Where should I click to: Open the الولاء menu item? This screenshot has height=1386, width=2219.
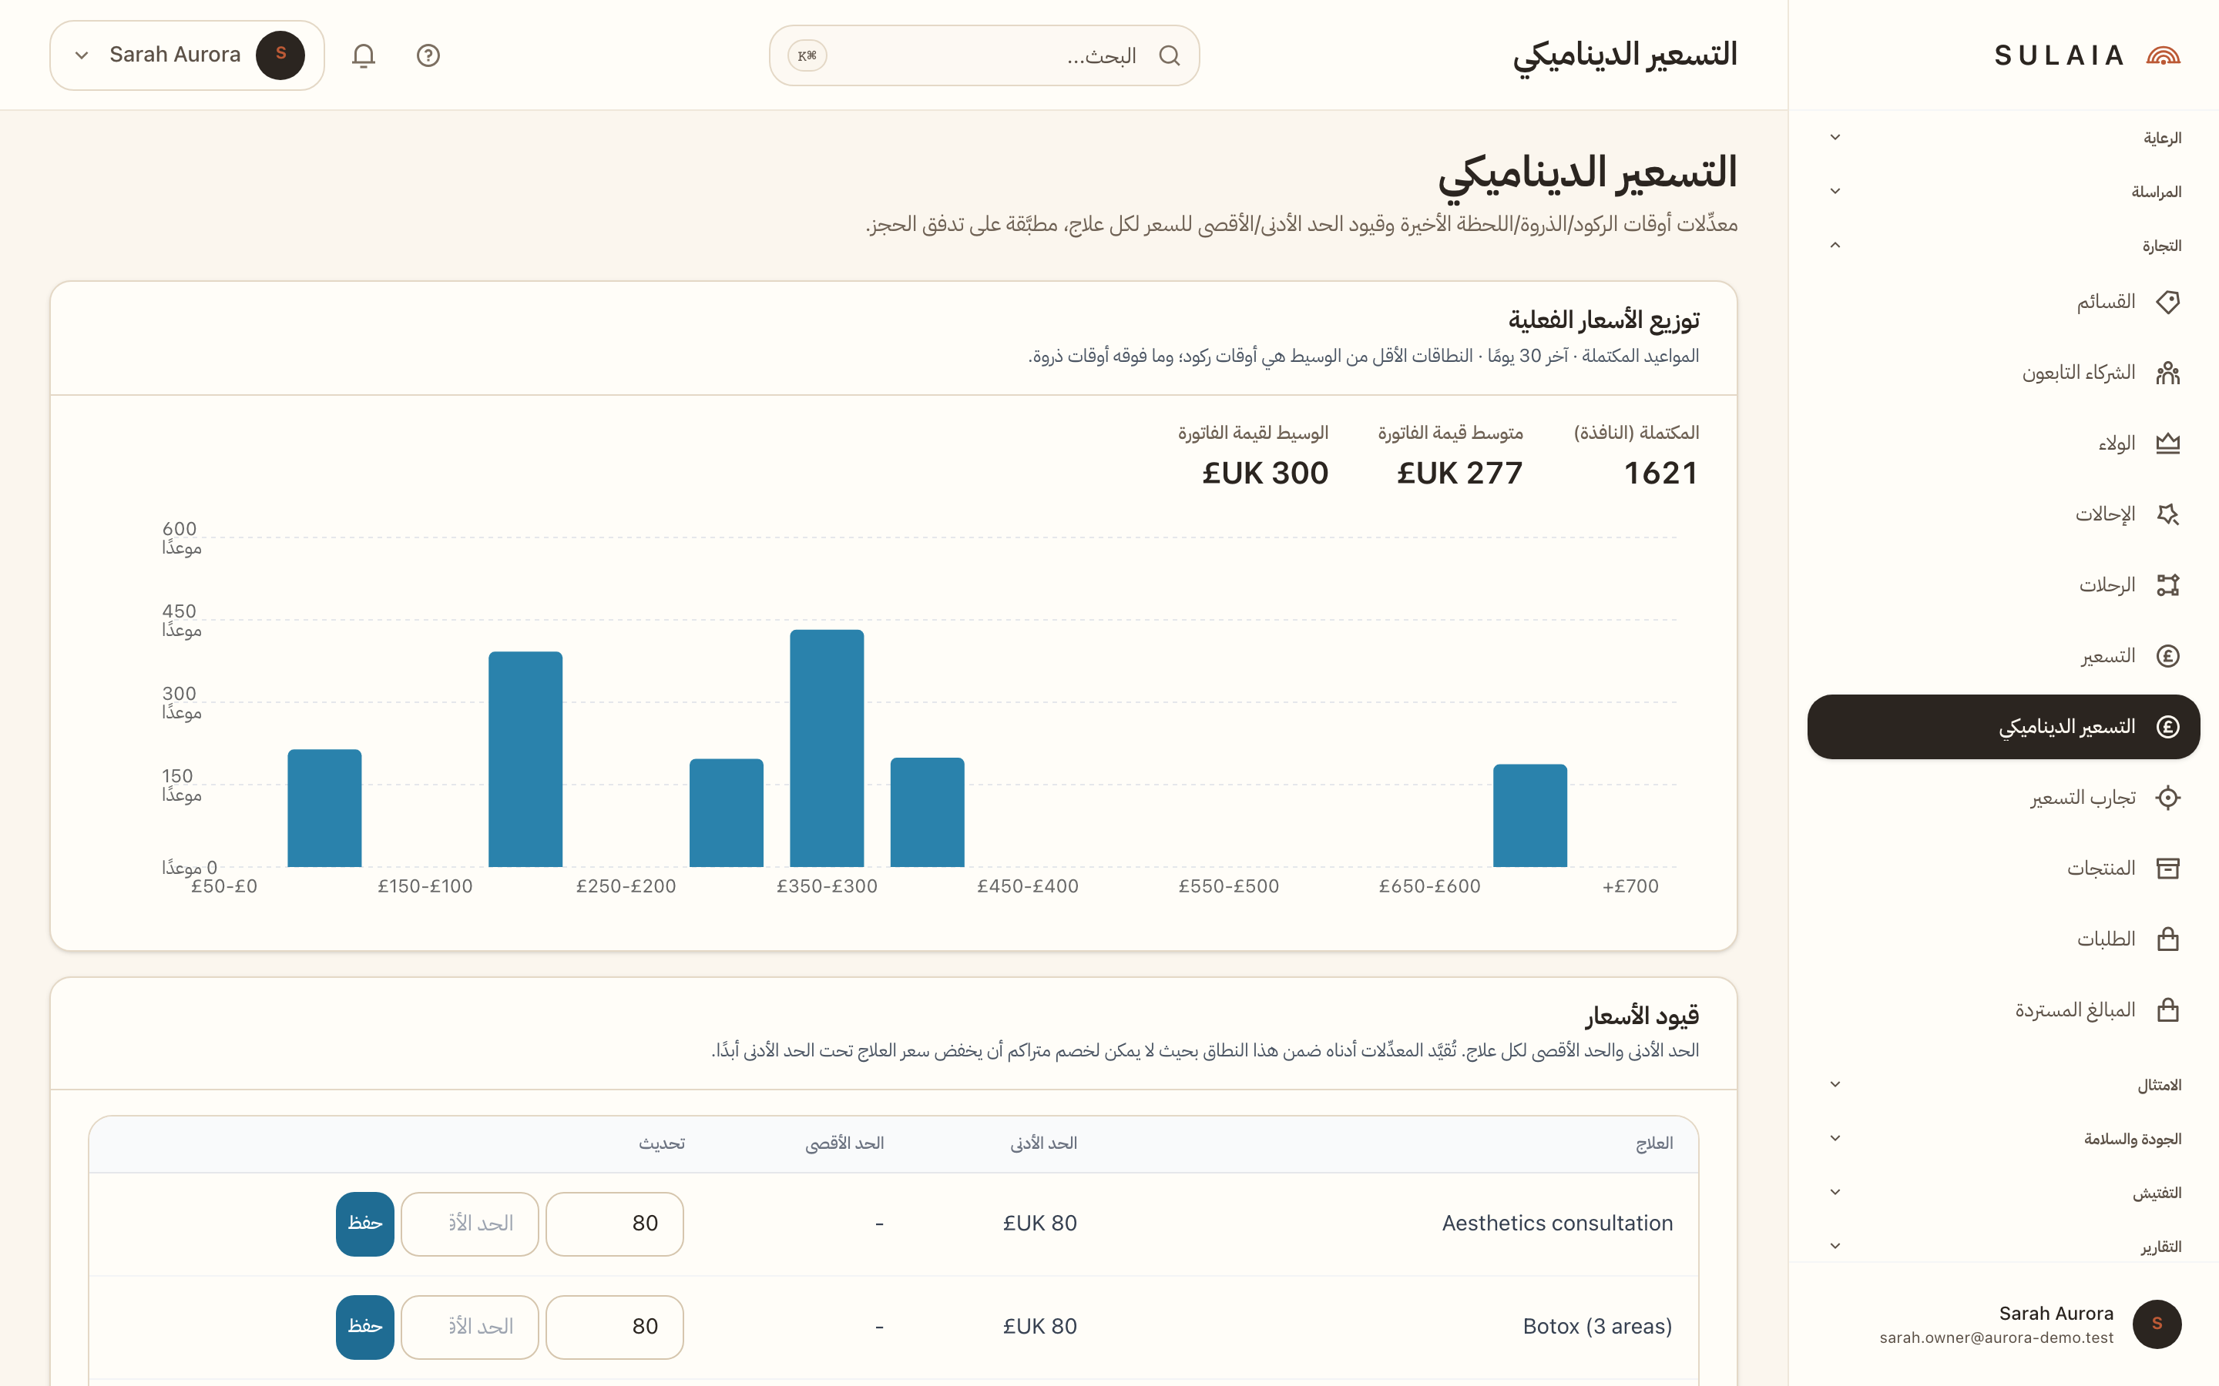[2003, 444]
